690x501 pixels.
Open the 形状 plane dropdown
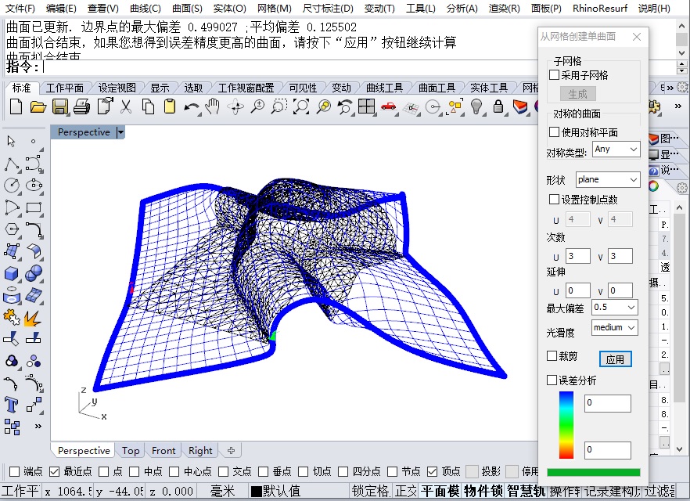[x=608, y=180]
